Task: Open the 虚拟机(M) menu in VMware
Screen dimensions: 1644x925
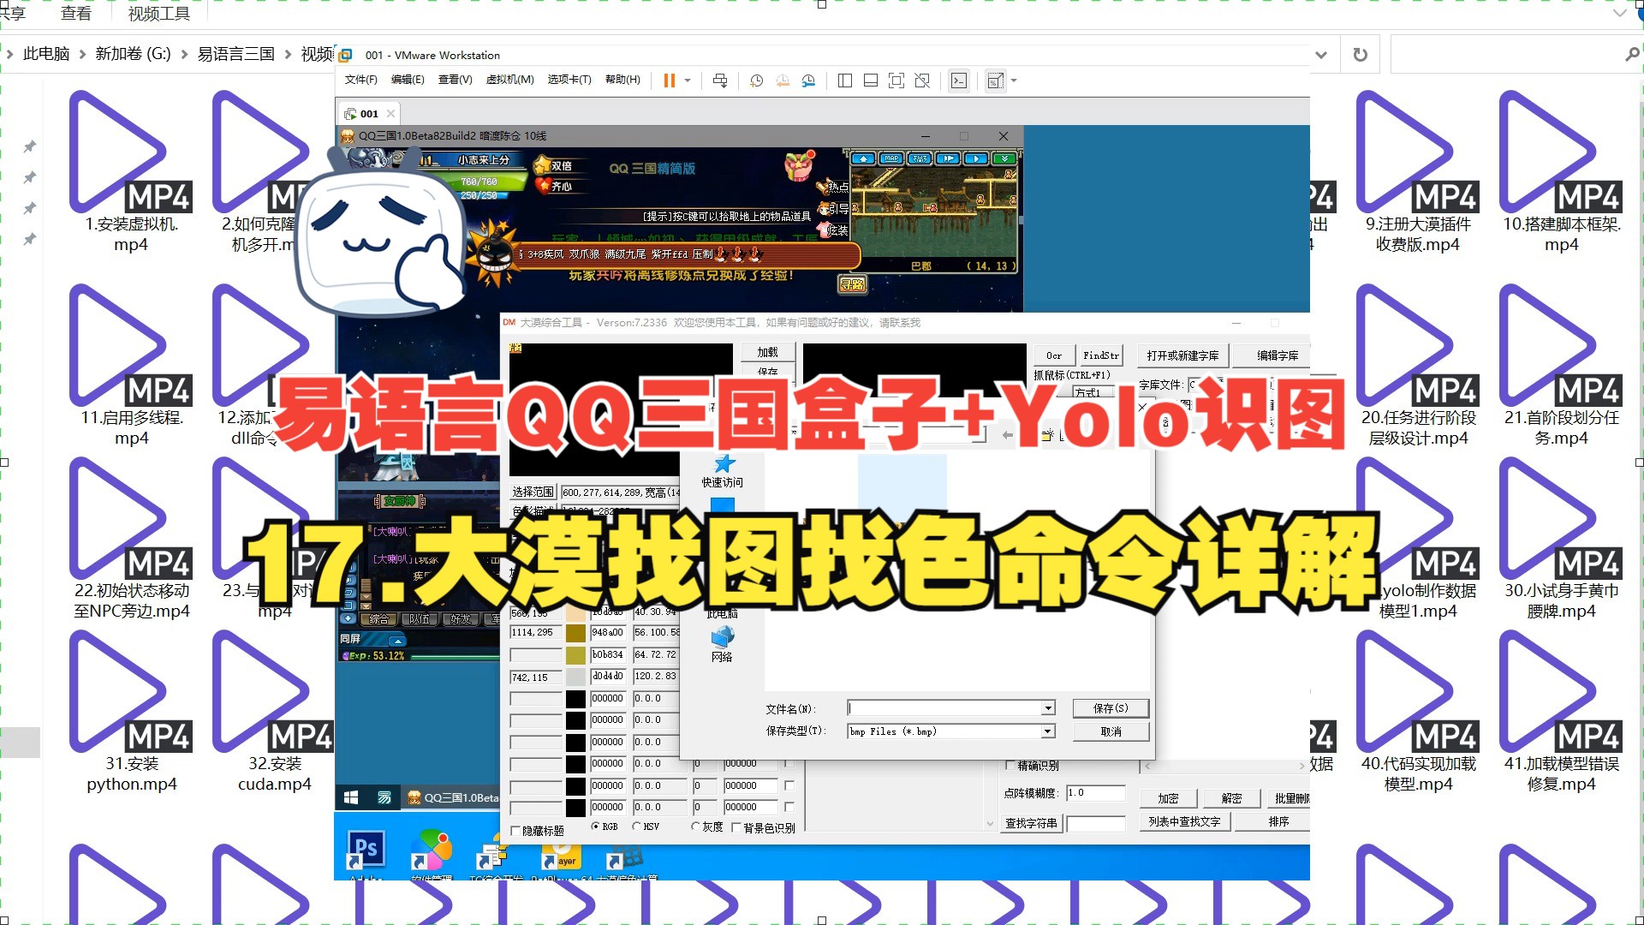Action: point(509,80)
